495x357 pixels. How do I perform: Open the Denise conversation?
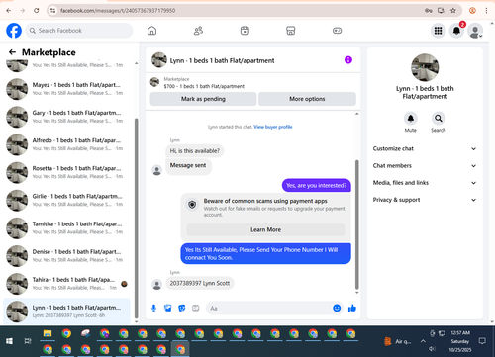click(66, 256)
